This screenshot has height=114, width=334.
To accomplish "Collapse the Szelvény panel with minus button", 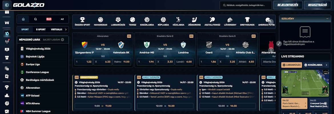I will pyautogui.click(x=327, y=19).
